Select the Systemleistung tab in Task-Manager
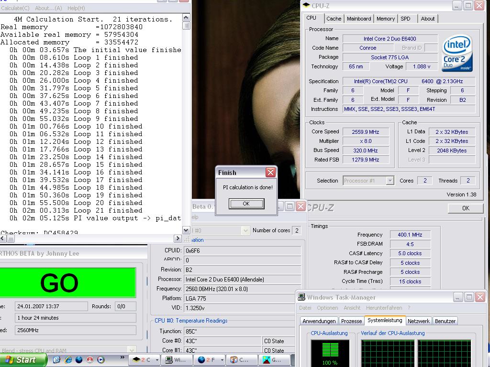 [x=385, y=321]
